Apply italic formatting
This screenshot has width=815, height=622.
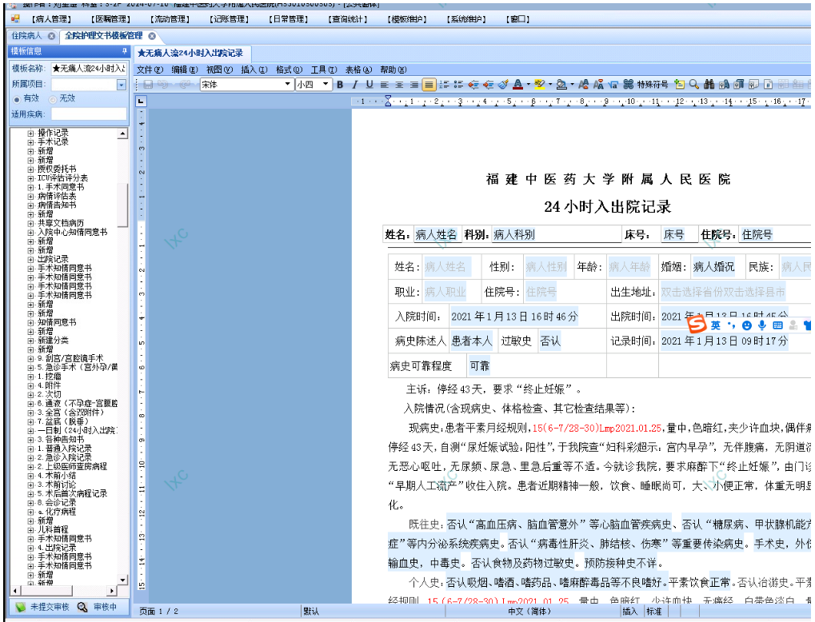[354, 85]
